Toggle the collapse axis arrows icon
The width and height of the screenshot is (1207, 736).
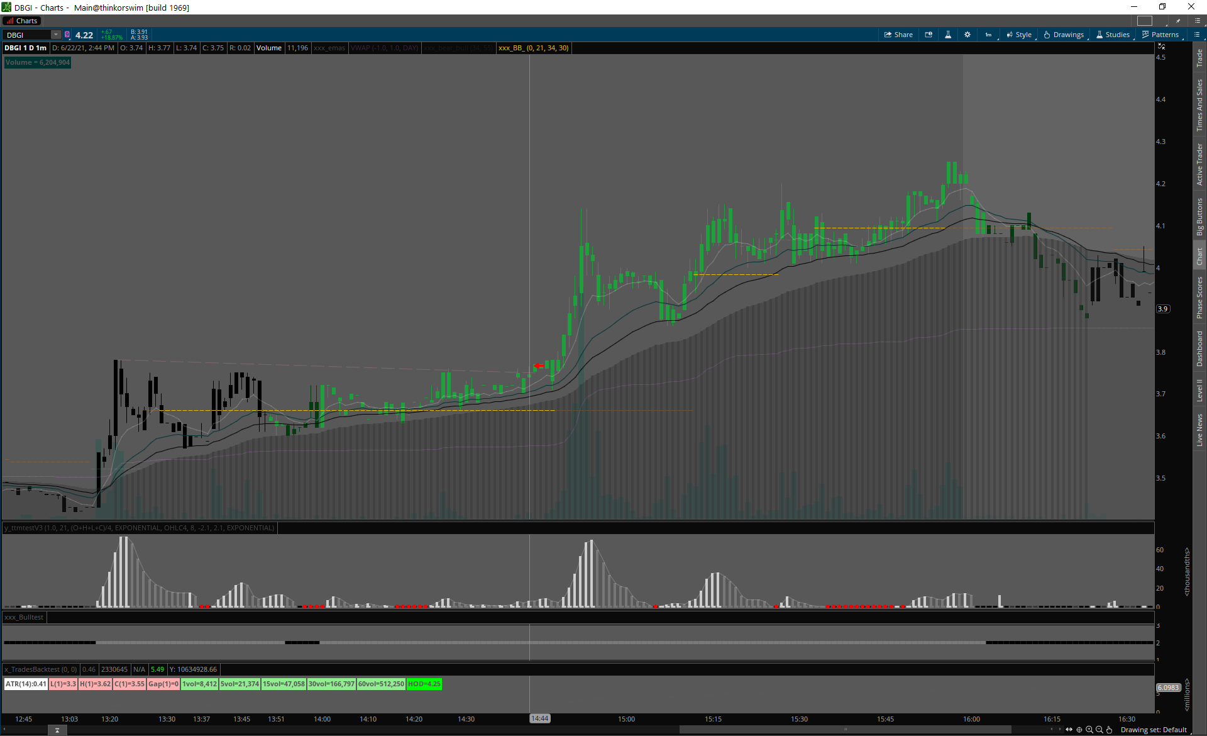[1161, 47]
